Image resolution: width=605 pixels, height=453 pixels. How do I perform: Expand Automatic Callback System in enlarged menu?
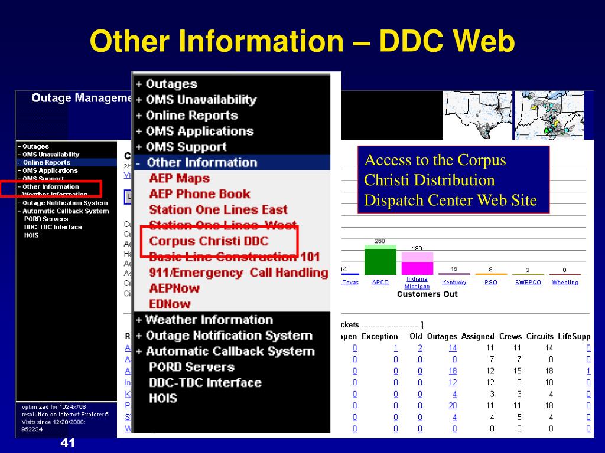pyautogui.click(x=225, y=352)
